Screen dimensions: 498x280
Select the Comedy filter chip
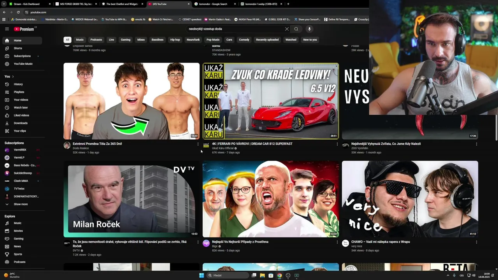coord(244,40)
